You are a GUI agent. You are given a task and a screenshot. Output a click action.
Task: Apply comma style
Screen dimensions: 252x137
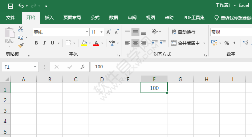pyautogui.click(x=235, y=43)
